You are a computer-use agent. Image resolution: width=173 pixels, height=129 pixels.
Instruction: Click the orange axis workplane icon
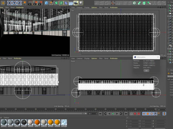[113, 3]
